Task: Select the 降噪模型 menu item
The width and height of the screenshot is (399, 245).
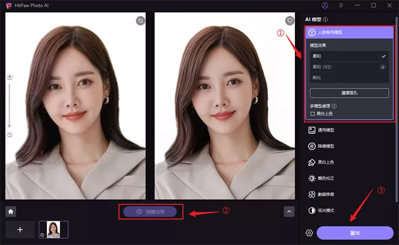Action: click(x=326, y=146)
